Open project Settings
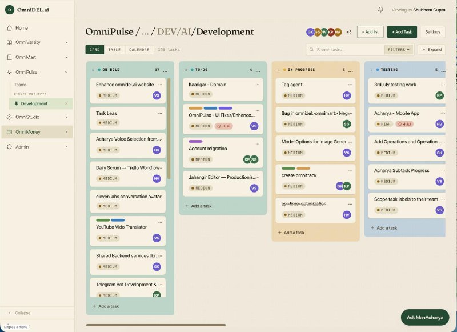The height and width of the screenshot is (332, 457). point(432,32)
